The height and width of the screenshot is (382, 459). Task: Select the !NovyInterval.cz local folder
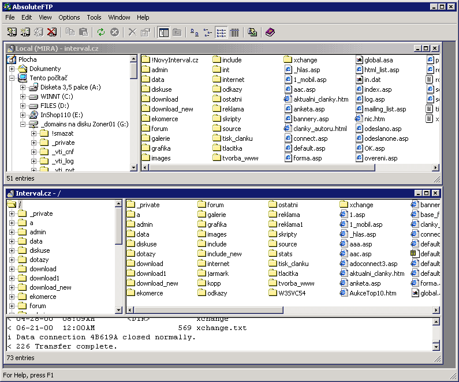click(x=170, y=60)
